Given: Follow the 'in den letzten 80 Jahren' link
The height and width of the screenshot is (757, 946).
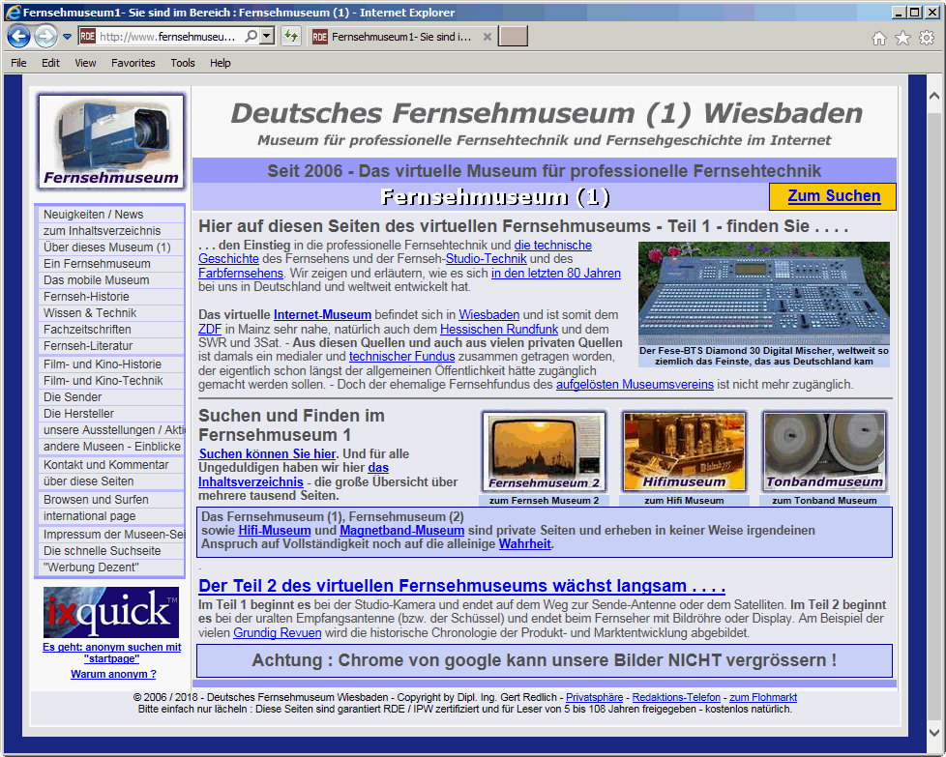Looking at the screenshot, I should [555, 274].
